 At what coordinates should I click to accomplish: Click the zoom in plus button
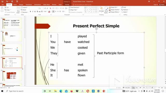pyautogui.click(x=159, y=88)
